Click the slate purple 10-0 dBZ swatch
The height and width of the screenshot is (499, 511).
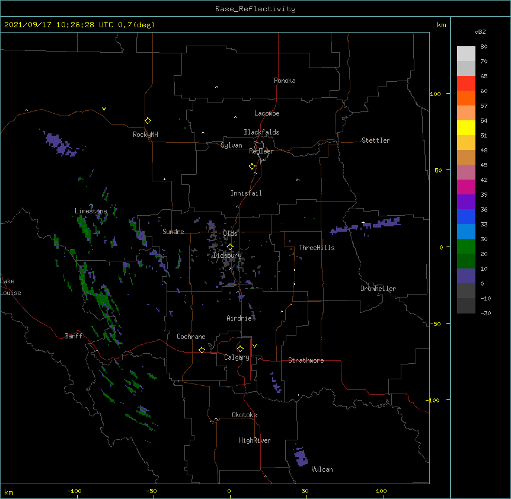click(x=466, y=276)
